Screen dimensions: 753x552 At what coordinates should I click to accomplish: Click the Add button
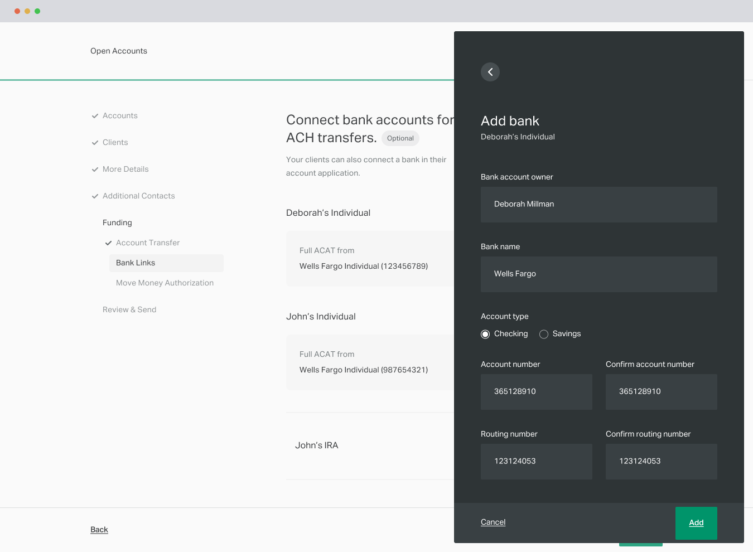696,523
